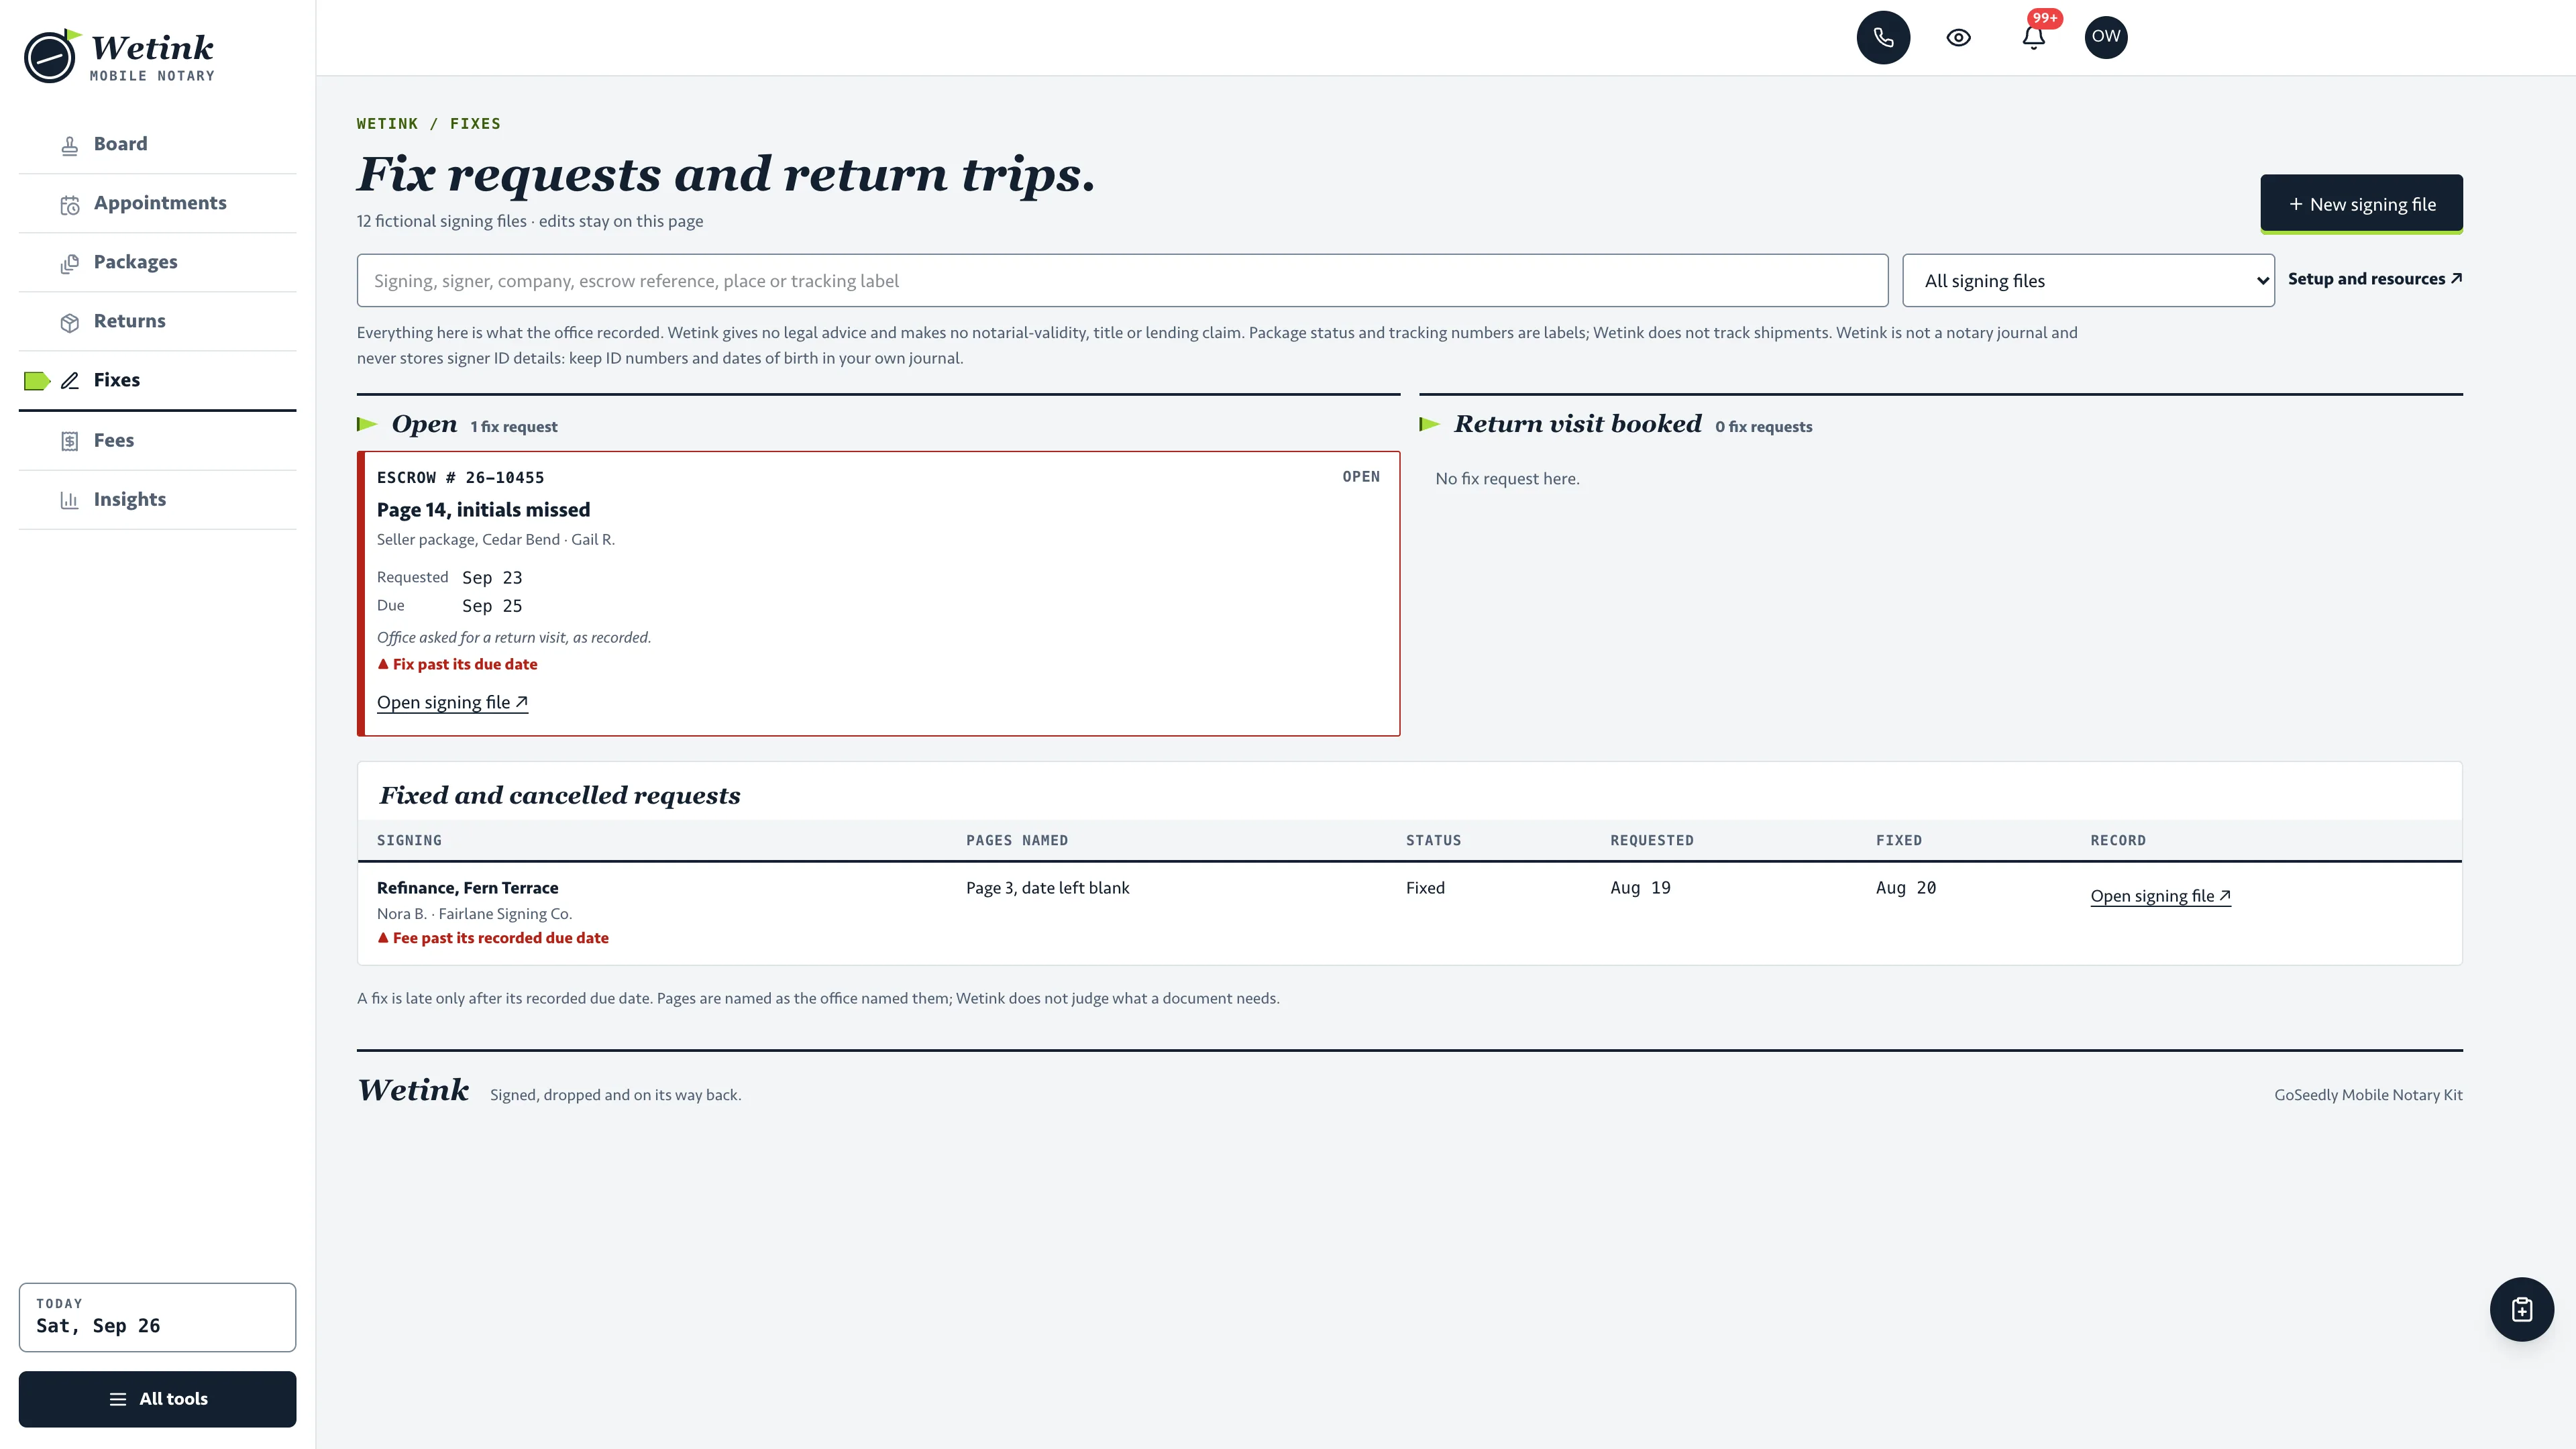2576x1449 pixels.
Task: Click the 'Fix past its due date' warning
Action: click(457, 664)
